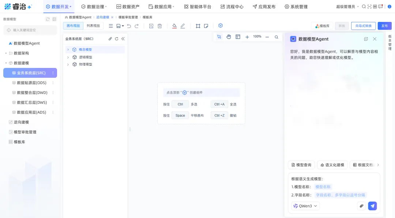Image resolution: width=395 pixels, height=218 pixels.
Task: Switch to 列表视图 tab
Action: click(x=93, y=26)
